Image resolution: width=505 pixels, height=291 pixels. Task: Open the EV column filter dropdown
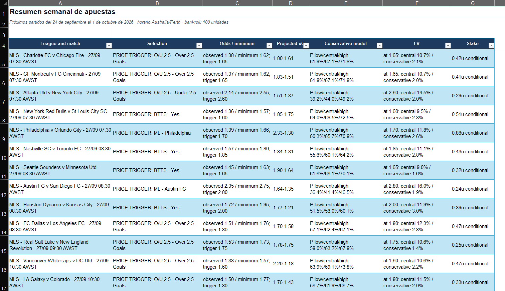pyautogui.click(x=448, y=46)
